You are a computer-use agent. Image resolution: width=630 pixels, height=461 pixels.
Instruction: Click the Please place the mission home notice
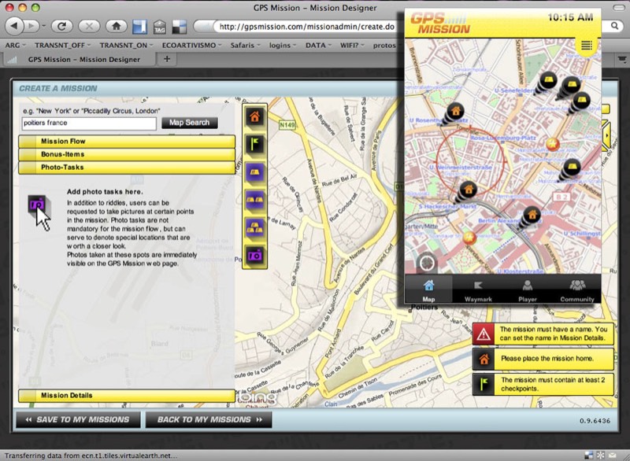click(543, 359)
